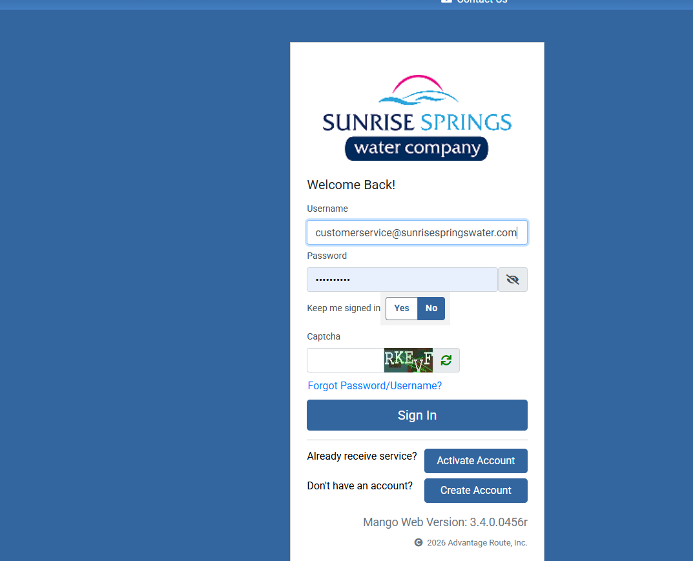
Task: Click the empty Captcha text box
Action: click(x=345, y=360)
